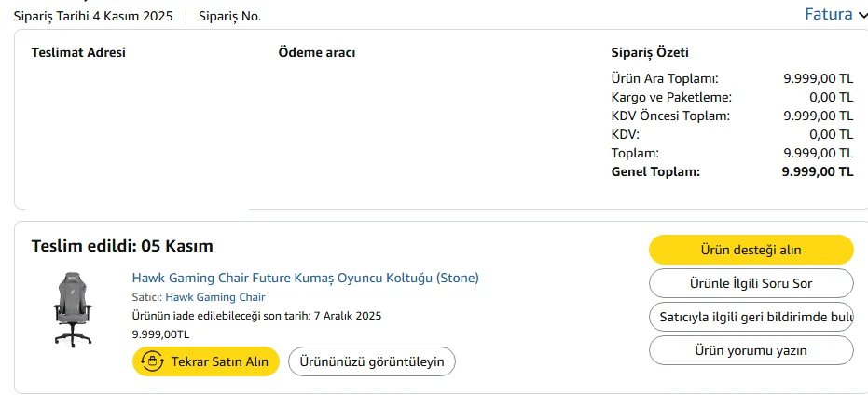This screenshot has height=395, width=868.
Task: Write a review via Ürün yorumu yazın
Action: (751, 350)
